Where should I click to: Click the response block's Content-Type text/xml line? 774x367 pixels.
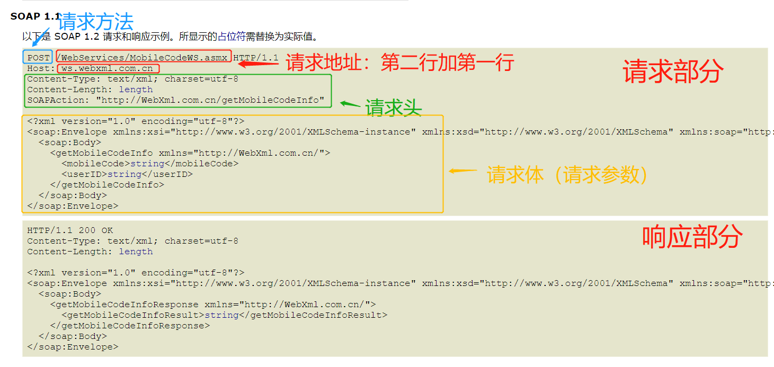tap(133, 241)
